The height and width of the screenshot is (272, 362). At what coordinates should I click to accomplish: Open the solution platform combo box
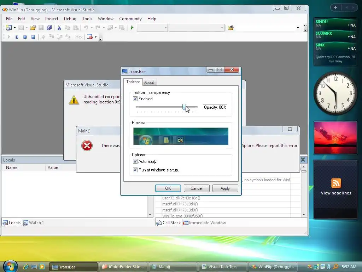coord(197,28)
